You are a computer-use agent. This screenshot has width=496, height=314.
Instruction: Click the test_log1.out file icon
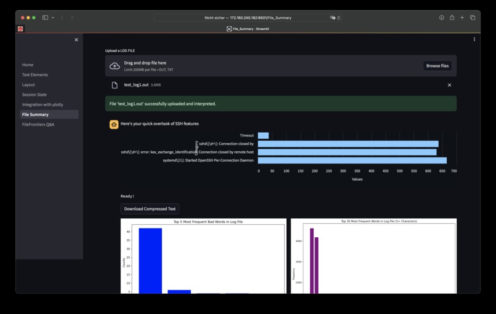tap(114, 85)
